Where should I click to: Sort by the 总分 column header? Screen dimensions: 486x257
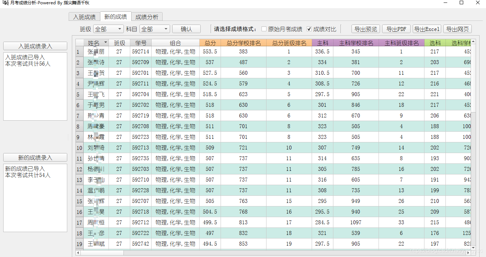[x=210, y=43]
